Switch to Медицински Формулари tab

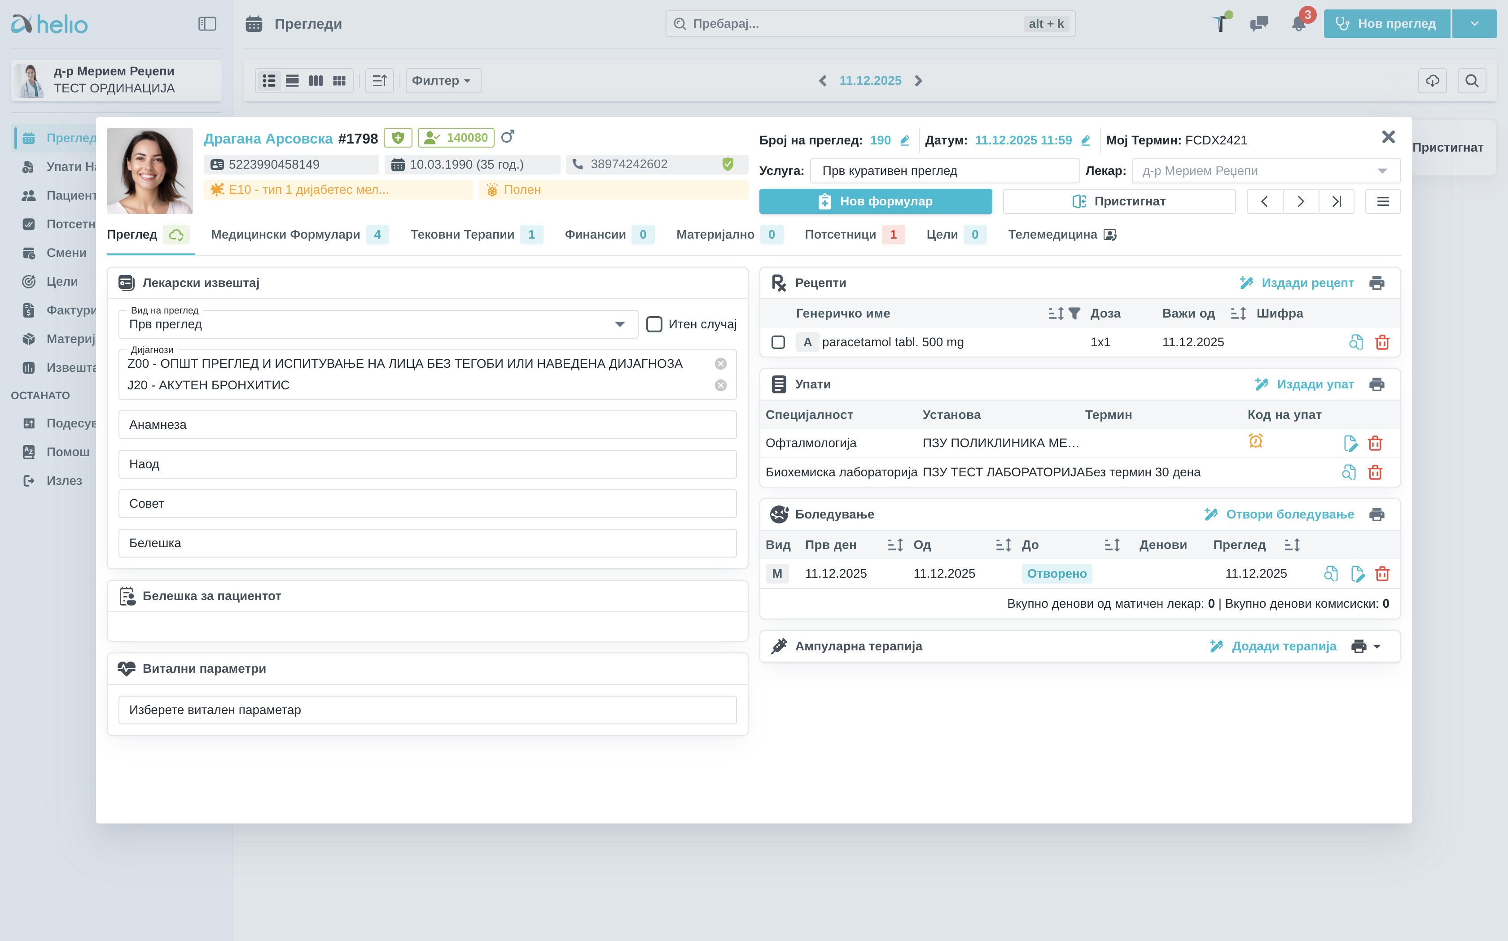pyautogui.click(x=286, y=235)
